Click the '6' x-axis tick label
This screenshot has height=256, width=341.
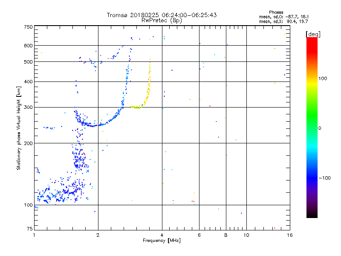click(199, 235)
